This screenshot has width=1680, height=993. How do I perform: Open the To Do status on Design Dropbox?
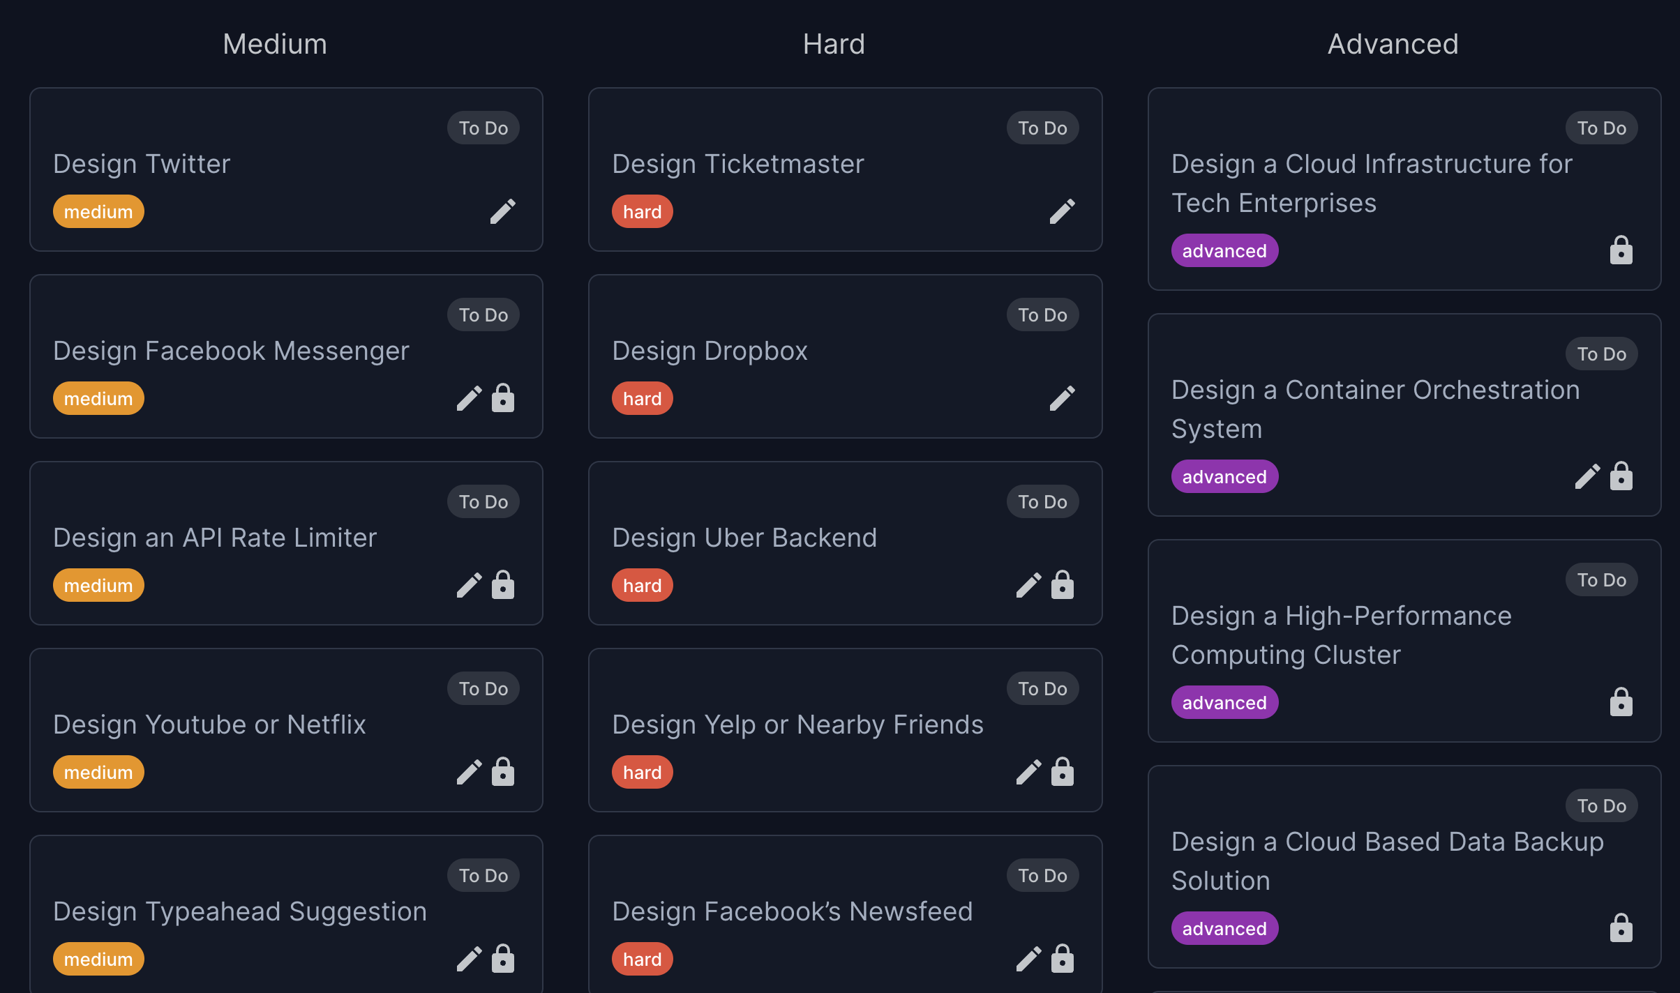(1042, 314)
